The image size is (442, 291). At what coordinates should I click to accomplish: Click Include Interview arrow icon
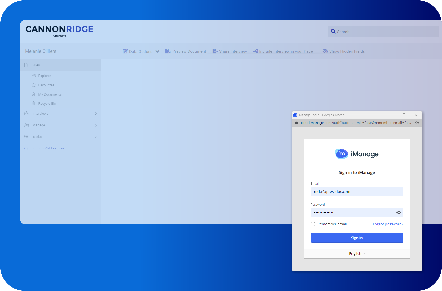click(255, 51)
